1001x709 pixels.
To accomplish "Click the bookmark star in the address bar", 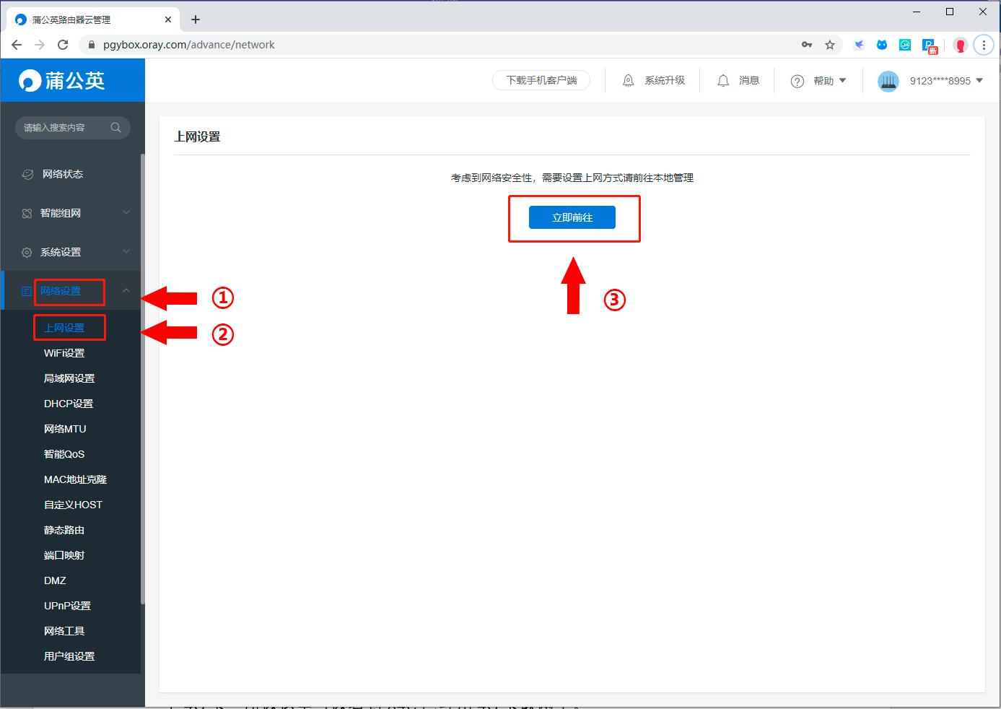I will pos(831,44).
